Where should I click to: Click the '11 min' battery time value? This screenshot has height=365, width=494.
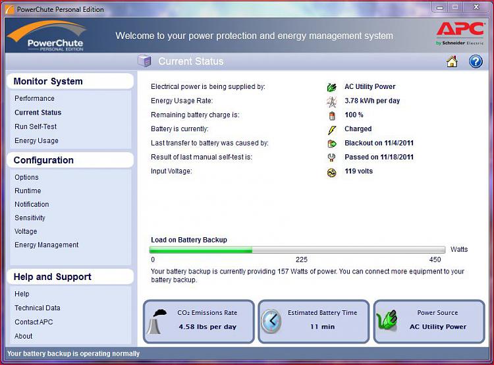click(322, 327)
